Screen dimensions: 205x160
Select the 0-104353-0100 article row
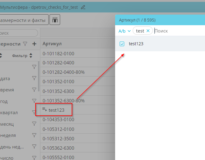58,120
